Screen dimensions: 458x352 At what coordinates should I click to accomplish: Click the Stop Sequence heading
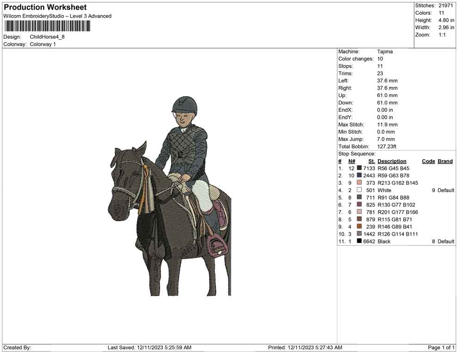[357, 154]
